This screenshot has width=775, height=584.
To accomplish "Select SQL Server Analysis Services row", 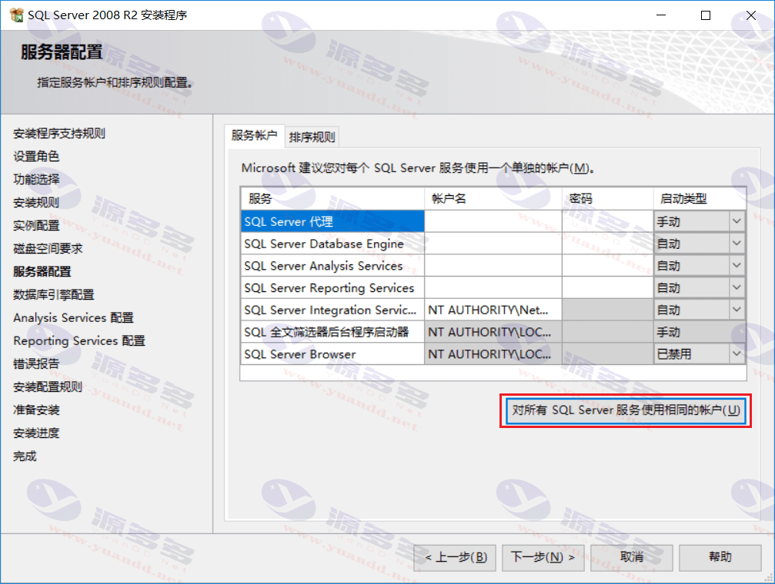I will point(332,266).
